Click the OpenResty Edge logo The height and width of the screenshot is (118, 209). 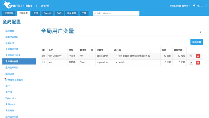pos(17,5)
